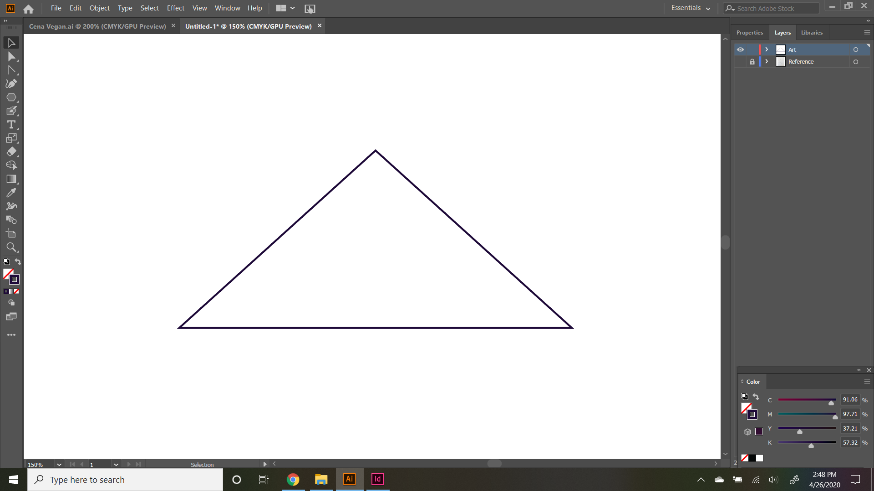Image resolution: width=874 pixels, height=491 pixels.
Task: Select the Paintbrush tool
Action: point(11,110)
